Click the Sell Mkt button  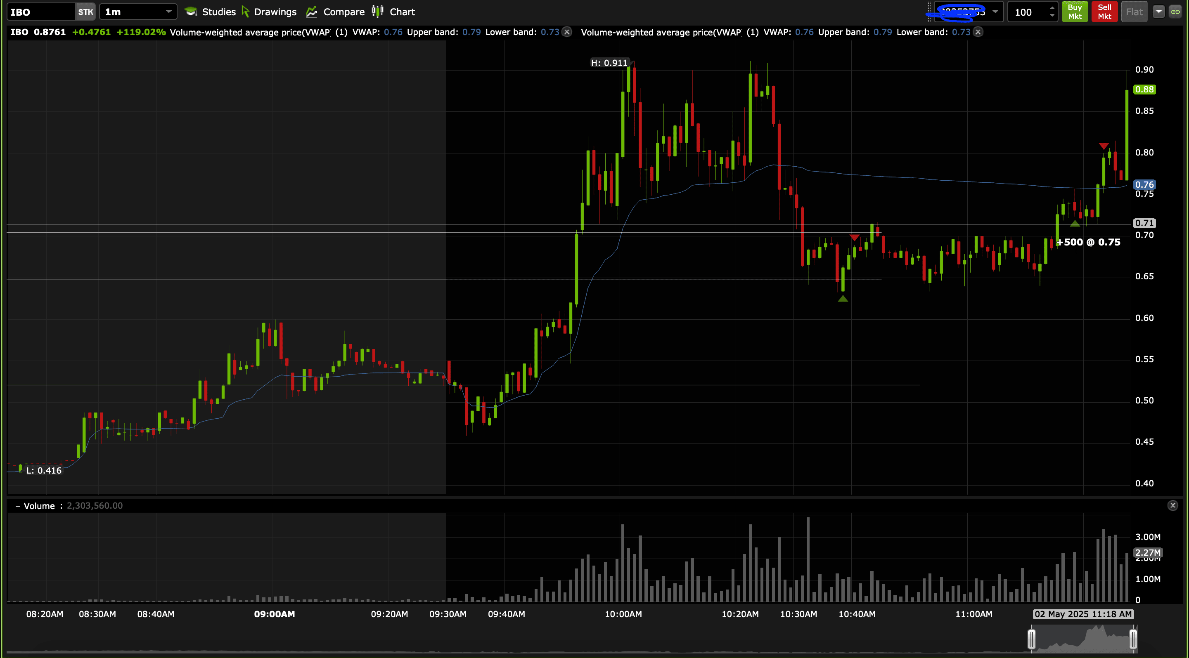pyautogui.click(x=1104, y=12)
